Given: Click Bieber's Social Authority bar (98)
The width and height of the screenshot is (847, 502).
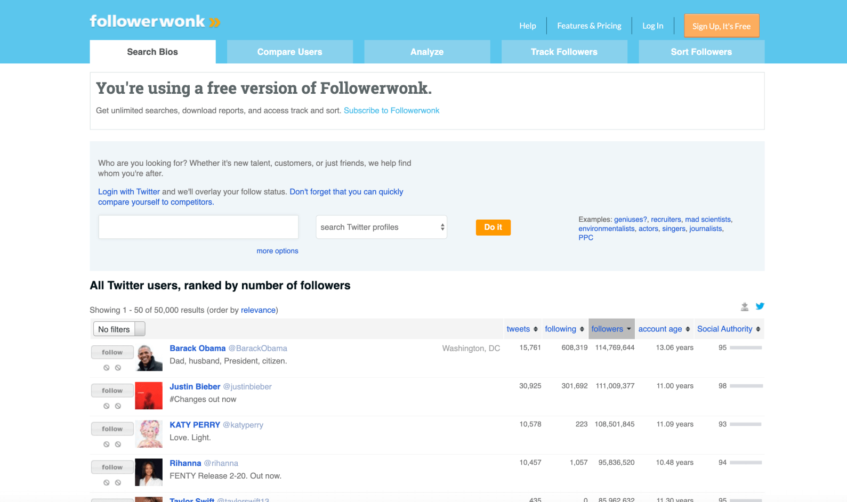Looking at the screenshot, I should (x=746, y=386).
